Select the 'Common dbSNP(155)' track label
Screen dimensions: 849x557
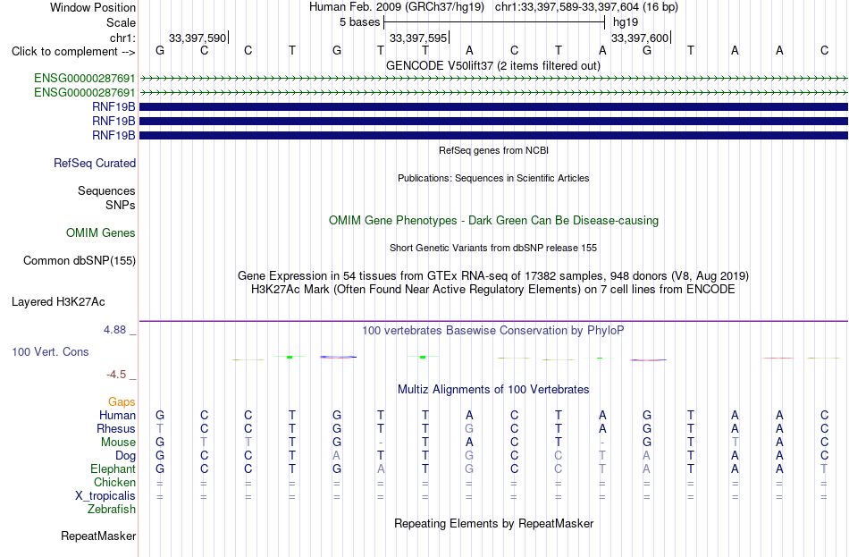80,261
